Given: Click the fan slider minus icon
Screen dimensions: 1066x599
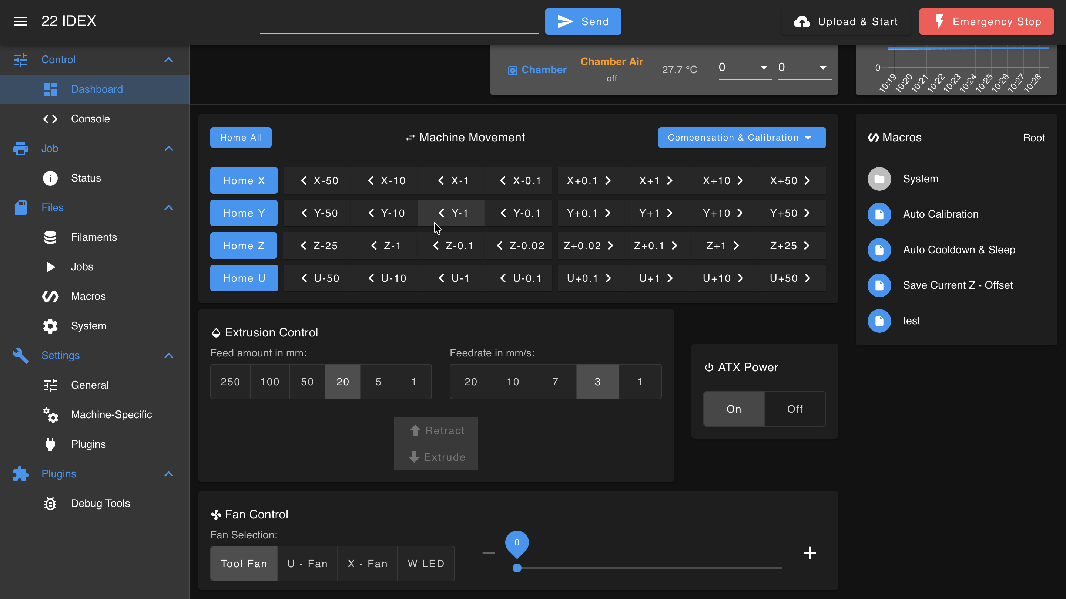Looking at the screenshot, I should 488,553.
